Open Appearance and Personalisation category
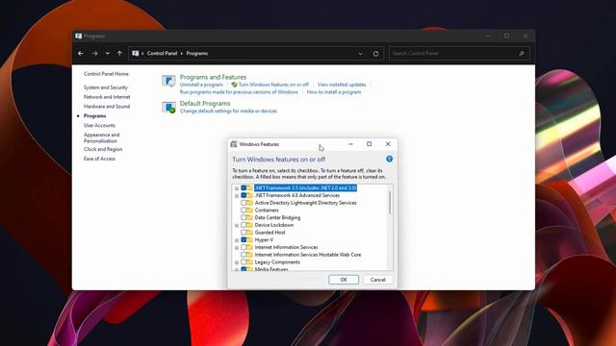 click(x=101, y=137)
